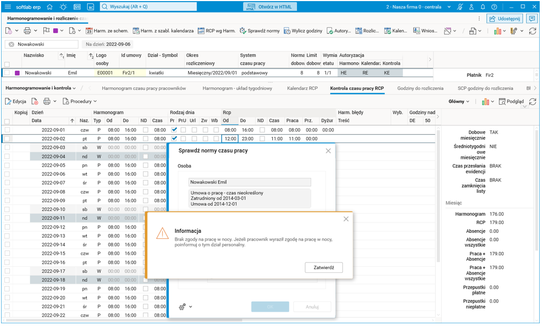Screen dimensions: 543x326
Task: Click the top toolbar printer icon
Action: tap(27, 31)
